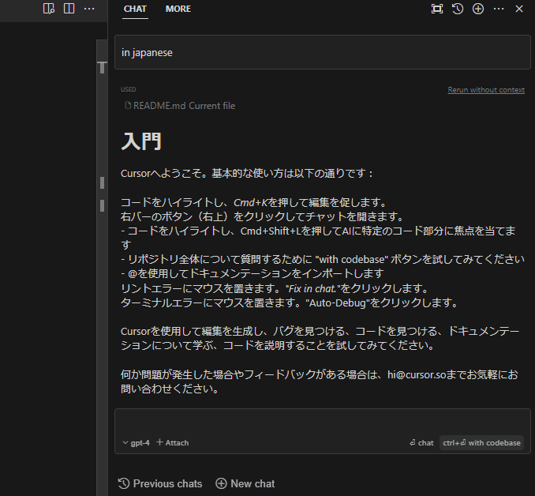Expand the chat panel to full screen

tap(437, 9)
